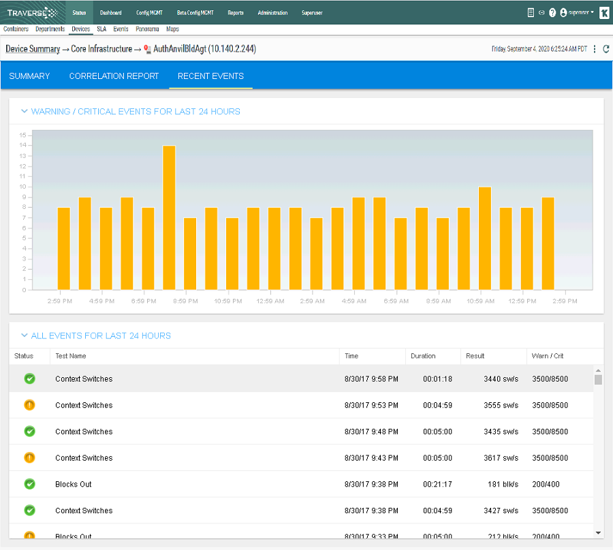Refresh the page using the reload icon

tap(606, 49)
